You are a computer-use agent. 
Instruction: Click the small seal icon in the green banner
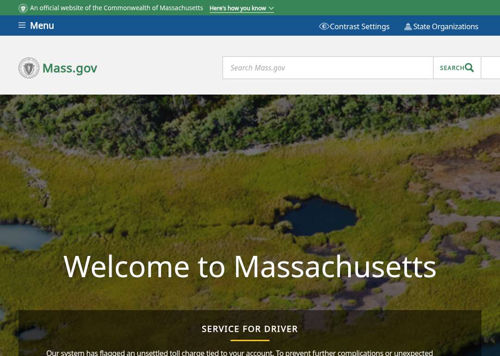point(23,8)
